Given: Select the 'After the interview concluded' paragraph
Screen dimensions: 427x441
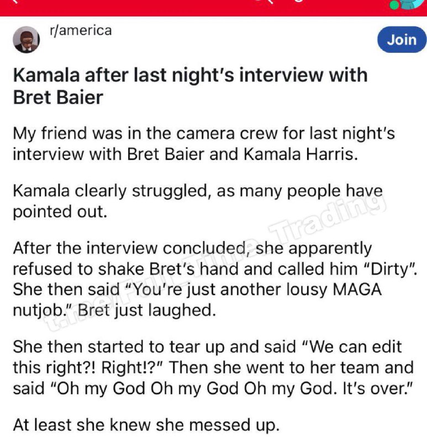Looking at the screenshot, I should pyautogui.click(x=215, y=279).
